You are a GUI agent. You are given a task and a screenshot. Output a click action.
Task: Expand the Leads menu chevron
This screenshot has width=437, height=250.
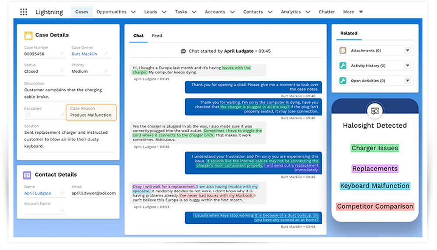(x=164, y=12)
